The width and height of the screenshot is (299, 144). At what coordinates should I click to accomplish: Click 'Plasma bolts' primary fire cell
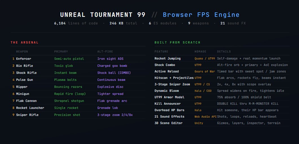click(x=65, y=80)
